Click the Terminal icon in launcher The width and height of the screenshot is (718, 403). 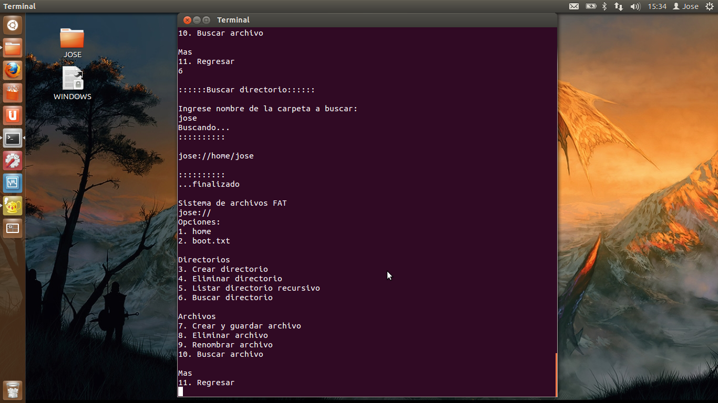tap(13, 138)
